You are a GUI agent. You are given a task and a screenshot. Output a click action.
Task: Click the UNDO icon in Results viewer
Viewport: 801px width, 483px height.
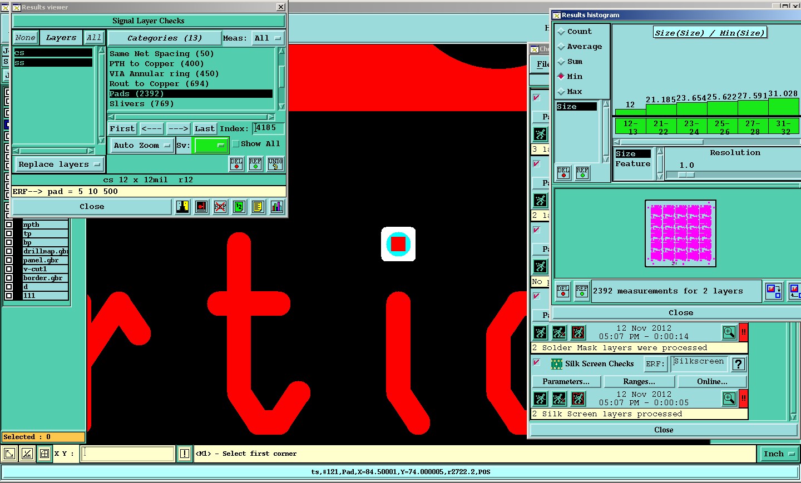[x=275, y=164]
